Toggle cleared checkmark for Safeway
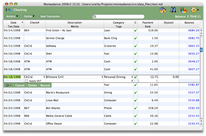The image size is (206, 136). pyautogui.click(x=136, y=46)
